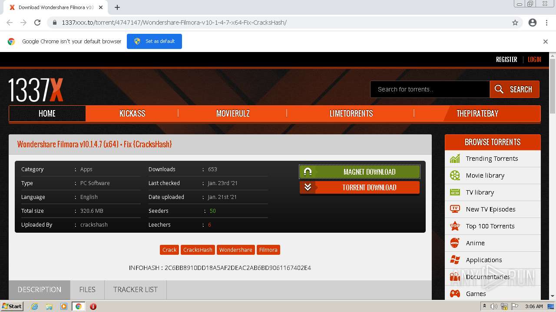Dismiss the default browser notification bar

[x=546, y=42]
